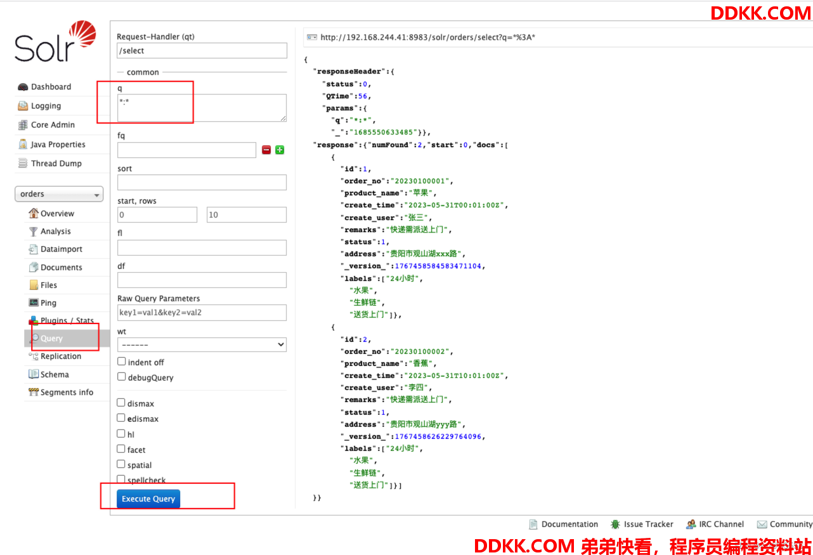Click the Issue Tracker bug icon

pyautogui.click(x=615, y=525)
